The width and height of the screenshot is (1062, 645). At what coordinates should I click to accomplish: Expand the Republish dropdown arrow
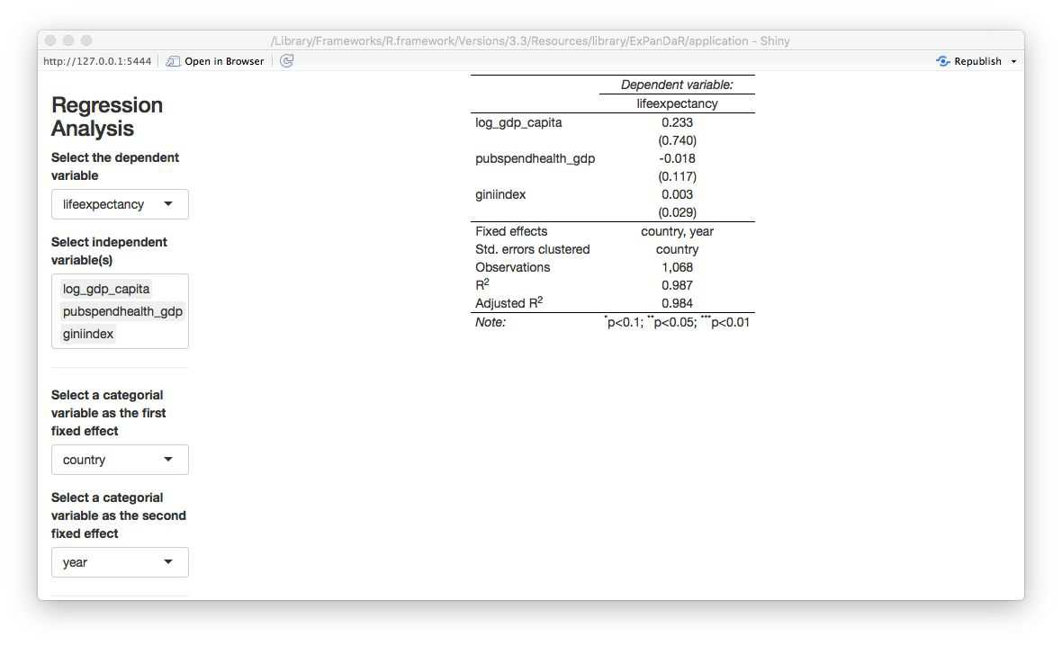pyautogui.click(x=1013, y=61)
